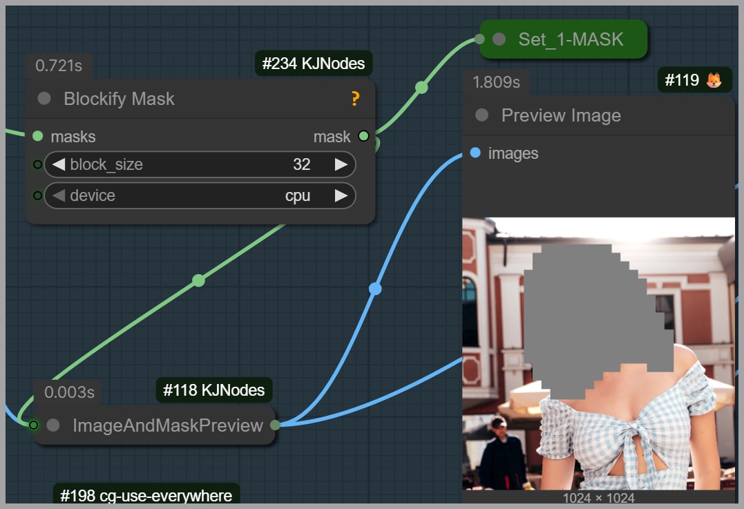The height and width of the screenshot is (509, 744).
Task: Click the block_size value 32 field
Action: (301, 164)
